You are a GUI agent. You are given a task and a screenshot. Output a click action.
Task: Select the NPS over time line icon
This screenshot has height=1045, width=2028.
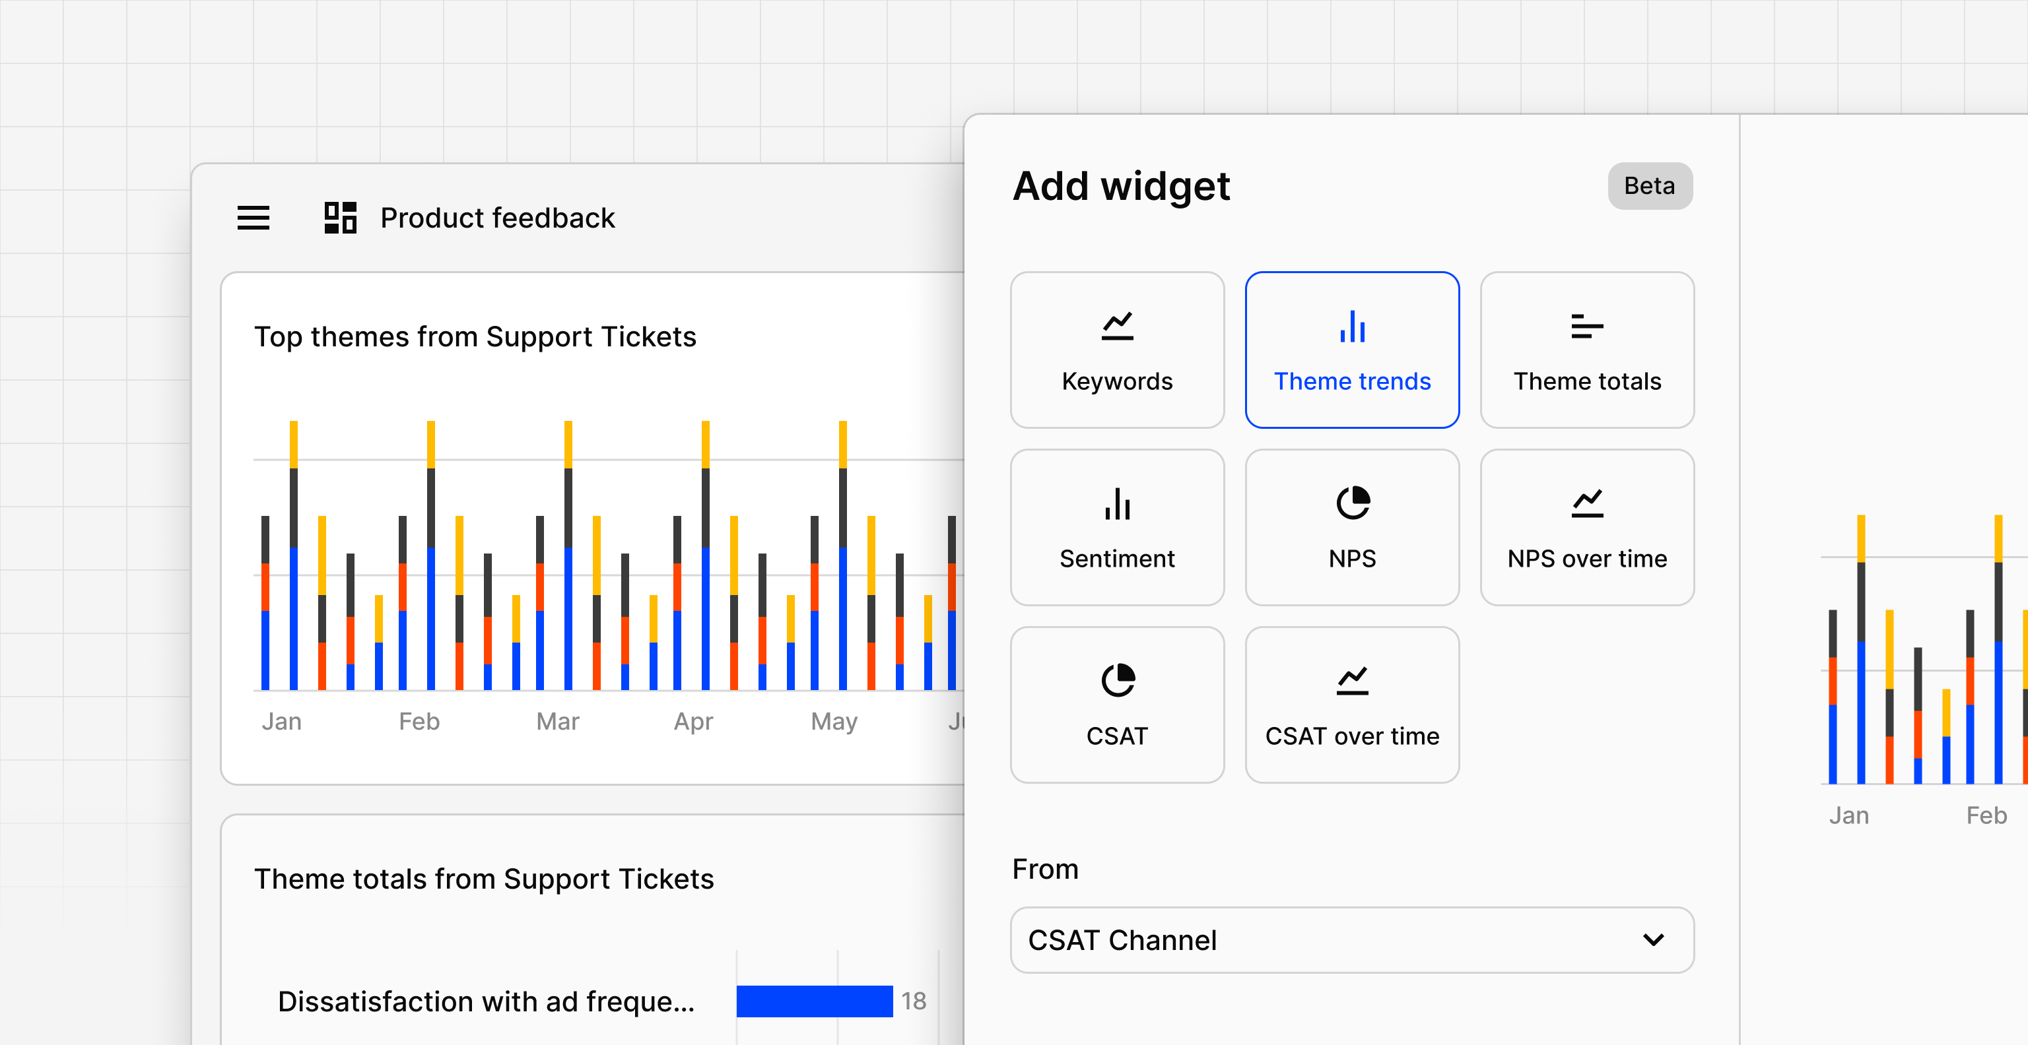1586,503
